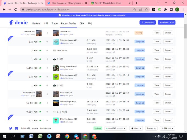Open the 1,000.00 number format dropdown
Viewport: 187px width, 140px height.
point(167,128)
